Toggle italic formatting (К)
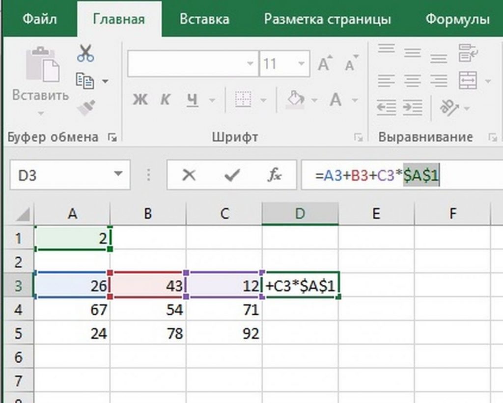 (x=165, y=100)
